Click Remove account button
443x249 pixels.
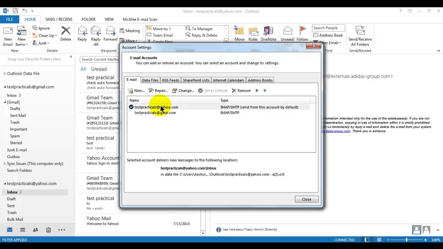tap(241, 91)
